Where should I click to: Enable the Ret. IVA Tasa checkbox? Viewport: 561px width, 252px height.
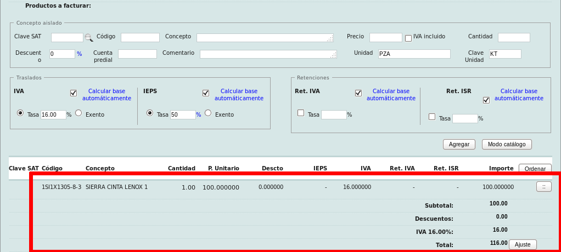(x=300, y=113)
